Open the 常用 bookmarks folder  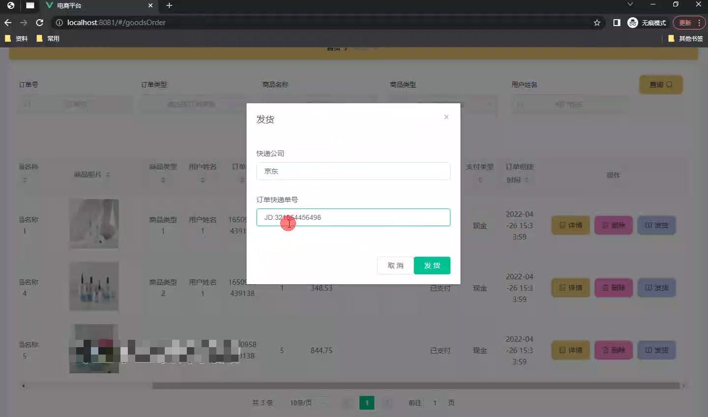(48, 38)
